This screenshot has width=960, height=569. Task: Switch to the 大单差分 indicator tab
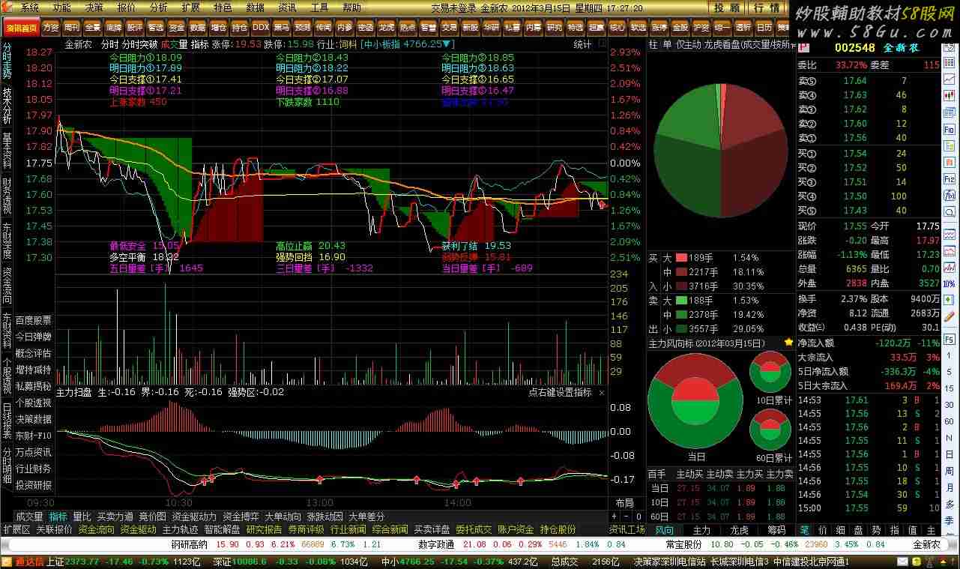(x=366, y=517)
